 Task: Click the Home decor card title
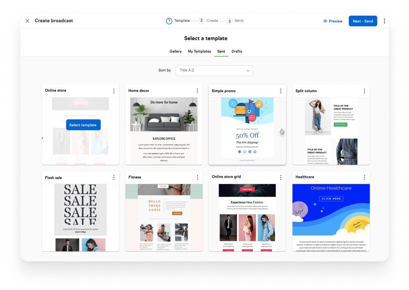[139, 91]
